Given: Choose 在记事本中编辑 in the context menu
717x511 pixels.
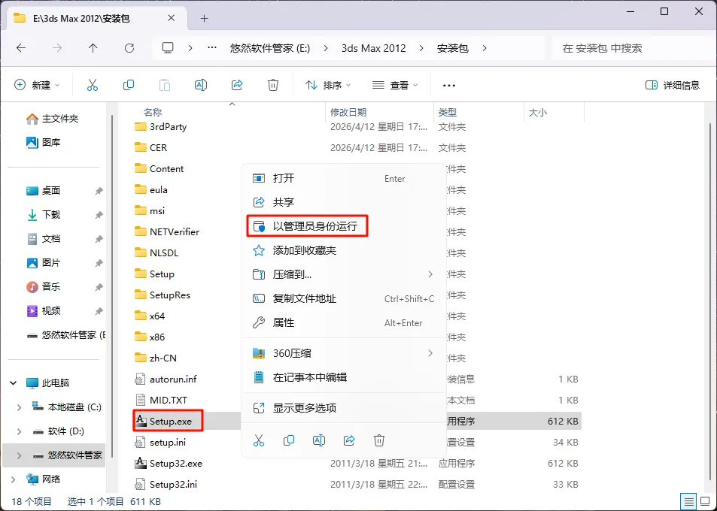Looking at the screenshot, I should pyautogui.click(x=343, y=377).
